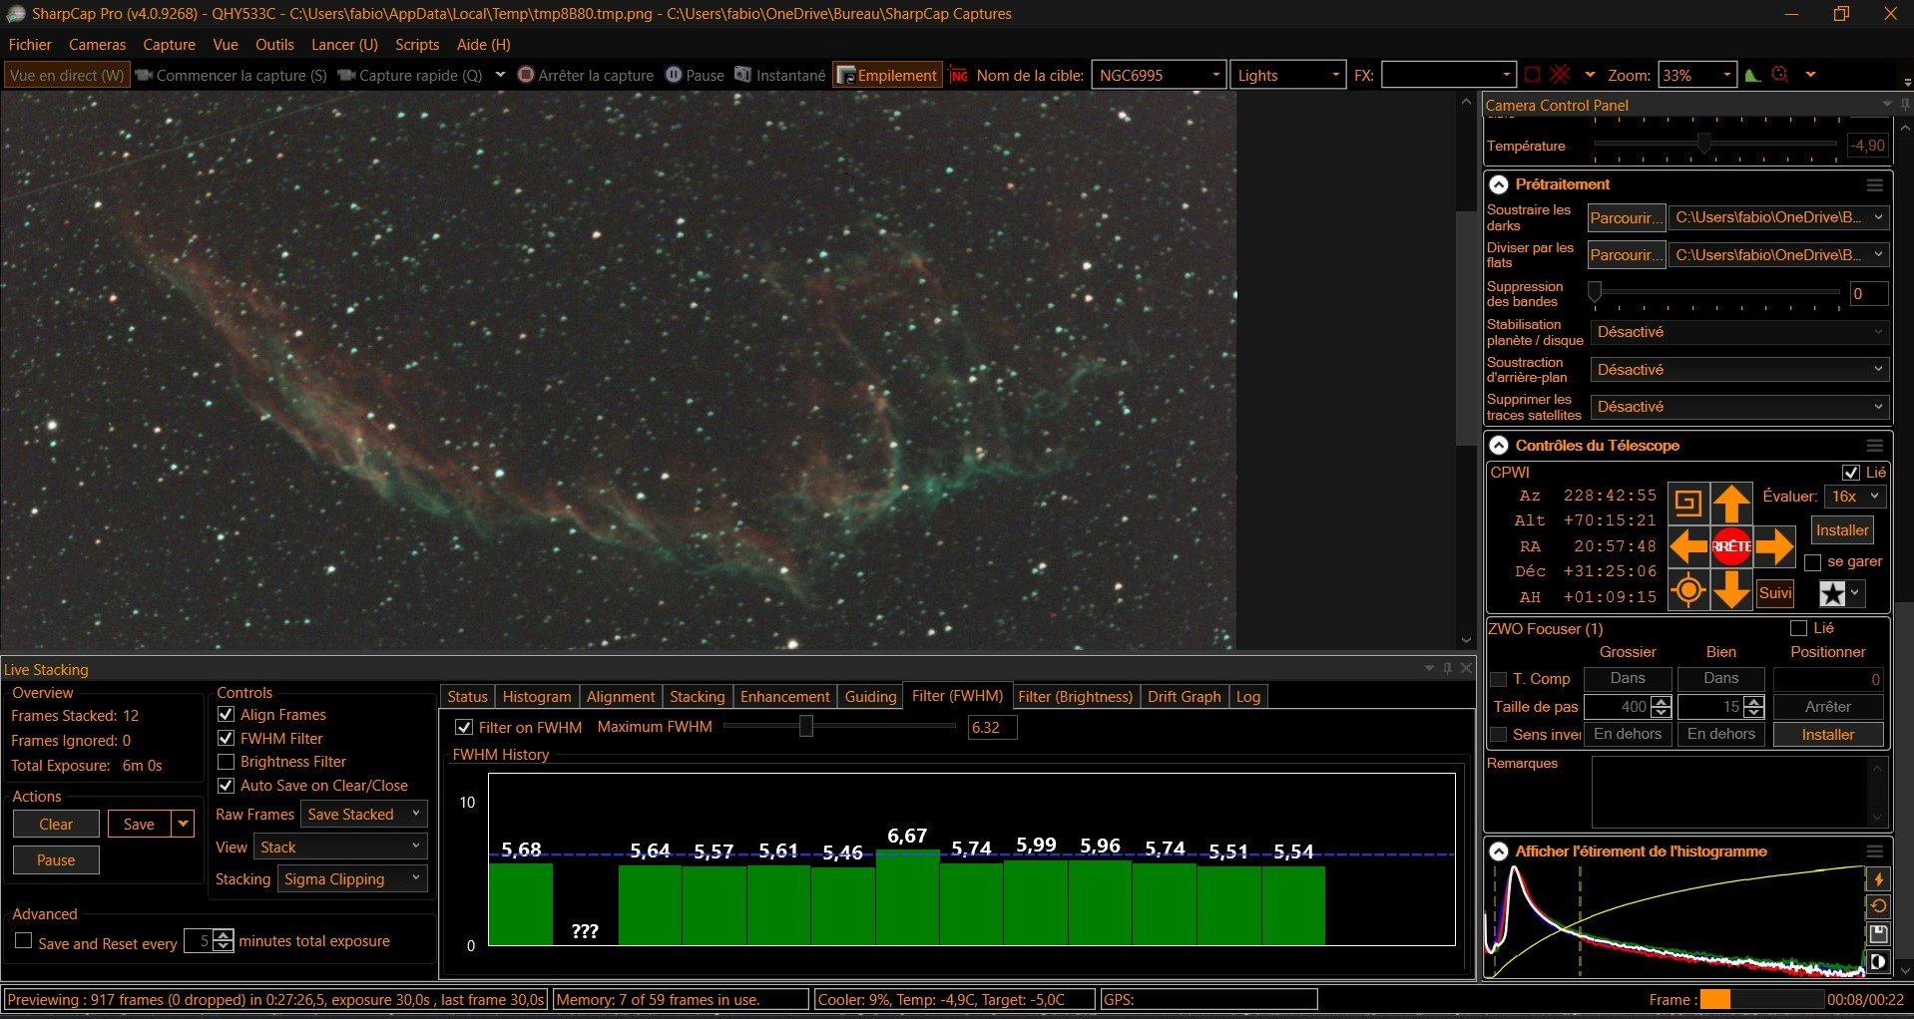Open the Stacking Sigma Clipping dropdown
This screenshot has height=1019, width=1914.
click(352, 879)
